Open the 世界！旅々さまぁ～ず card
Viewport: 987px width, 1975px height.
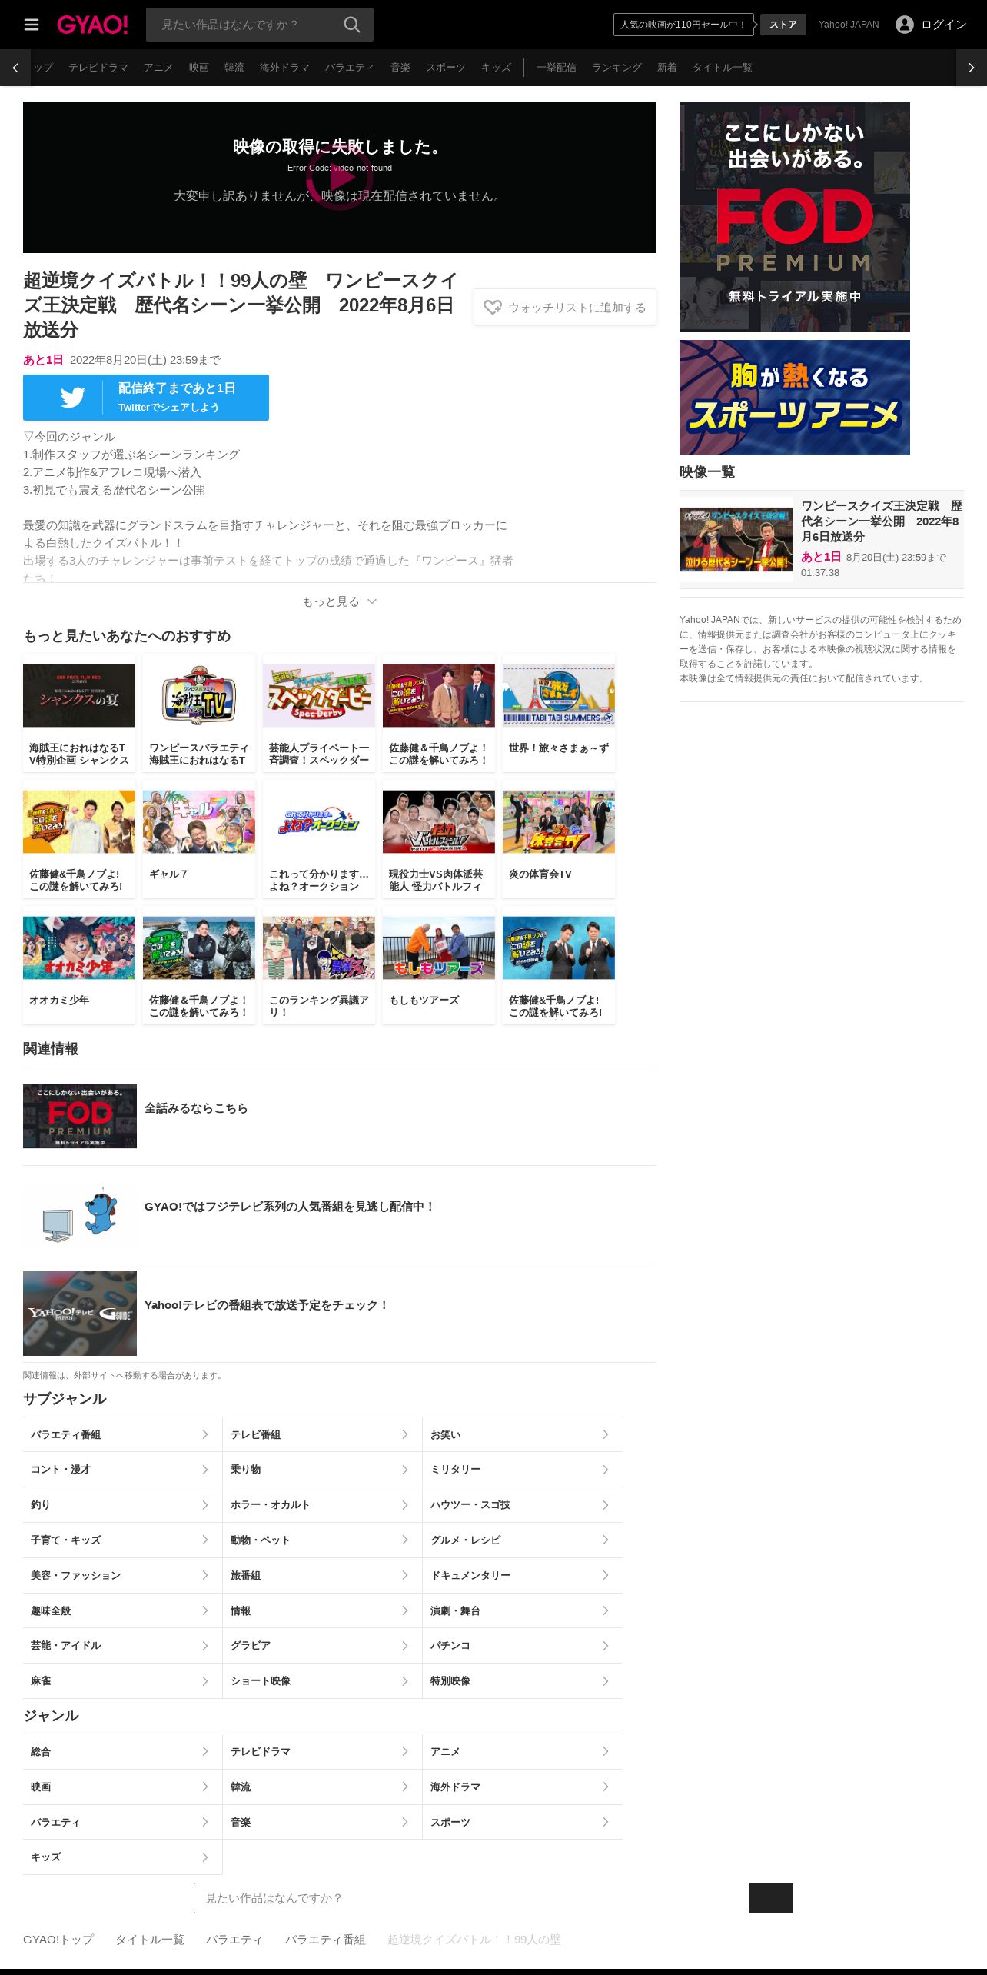[x=559, y=712]
